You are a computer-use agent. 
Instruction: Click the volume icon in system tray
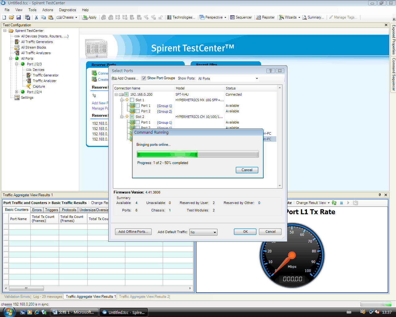(x=377, y=312)
